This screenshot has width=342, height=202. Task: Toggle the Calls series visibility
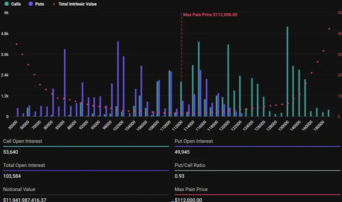[12, 4]
